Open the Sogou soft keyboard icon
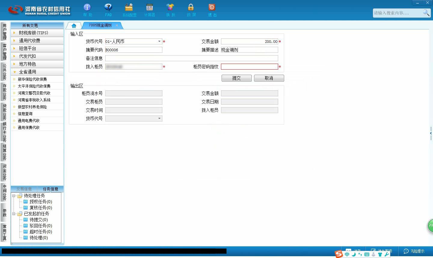433x258 pixels. pos(367,254)
